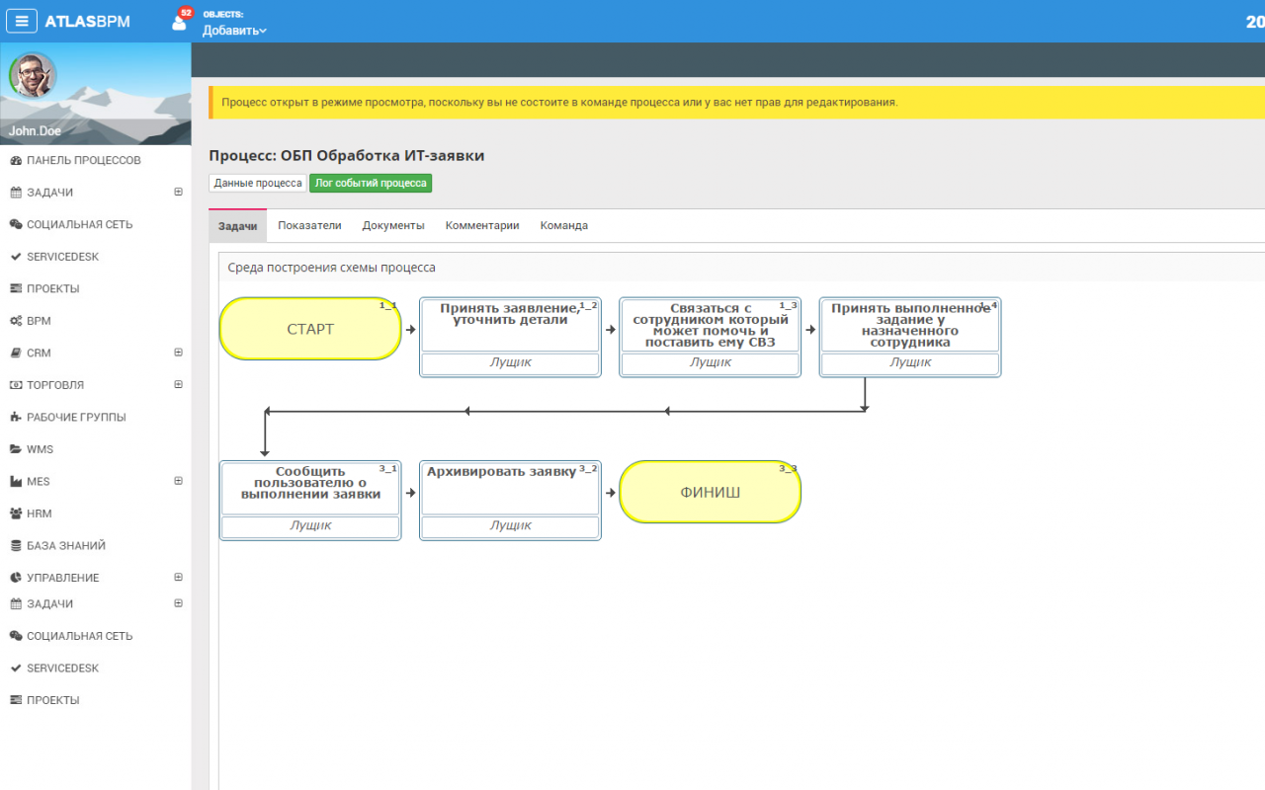Open the Добавить objects dropdown
1265x790 pixels.
click(234, 31)
